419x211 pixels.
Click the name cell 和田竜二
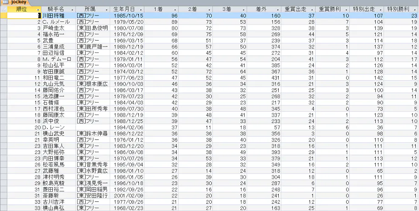pyautogui.click(x=58, y=77)
